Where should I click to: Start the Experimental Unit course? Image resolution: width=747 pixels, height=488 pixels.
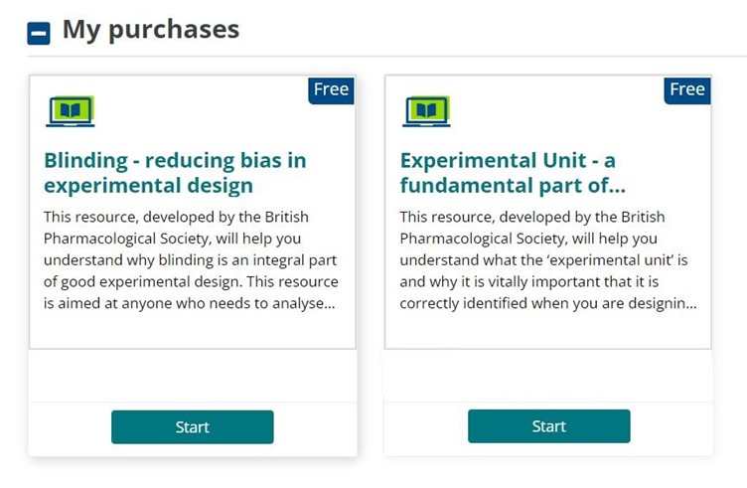[x=548, y=426]
